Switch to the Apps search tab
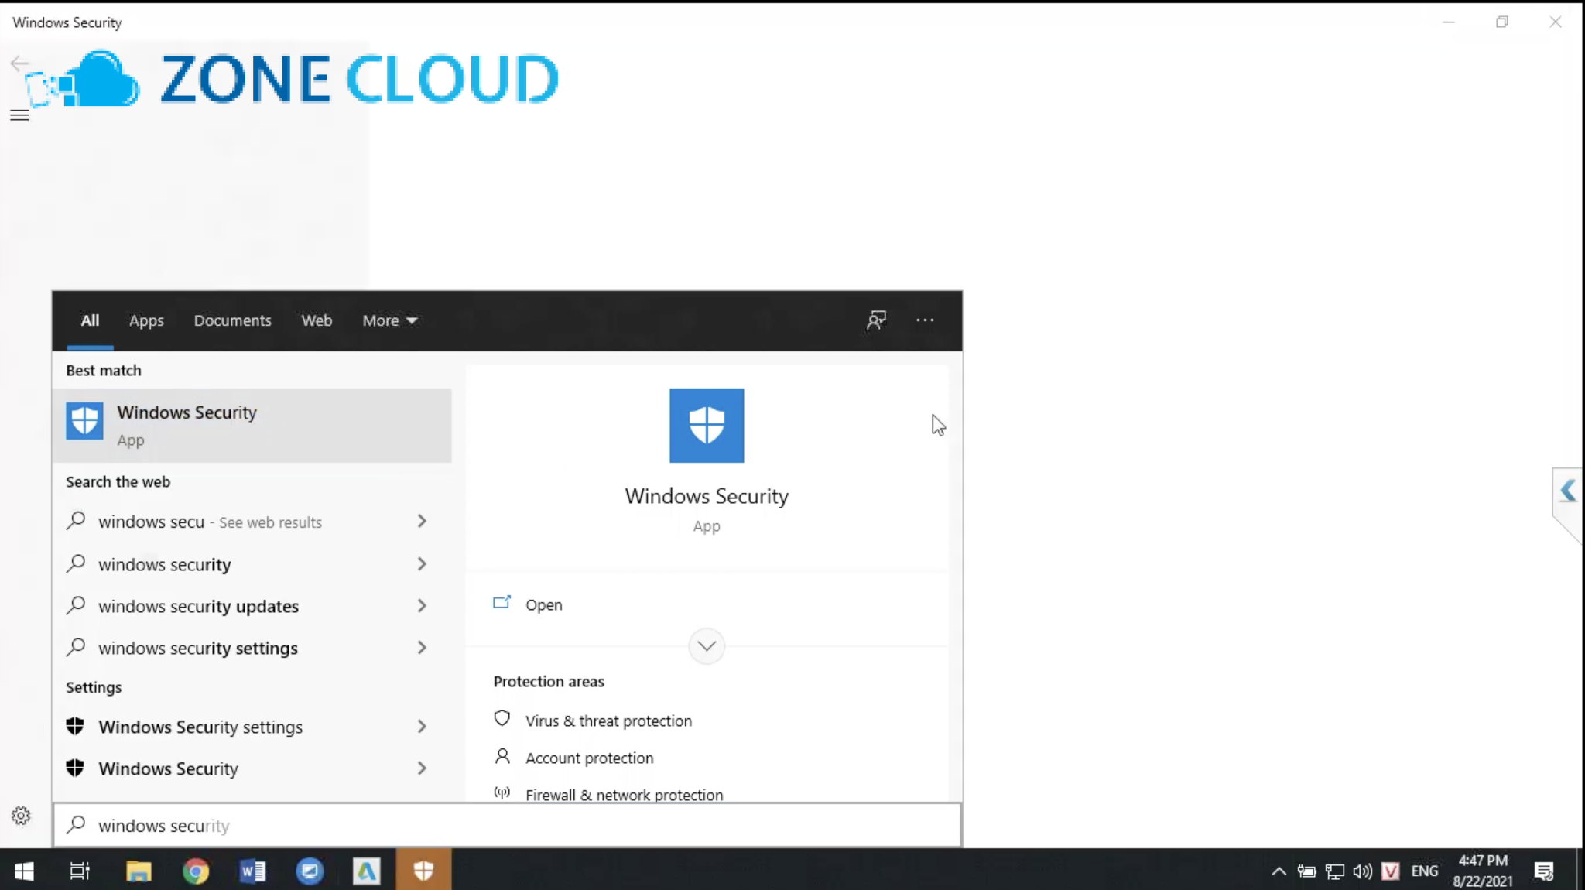Screen dimensions: 1585x890 [x=146, y=320]
